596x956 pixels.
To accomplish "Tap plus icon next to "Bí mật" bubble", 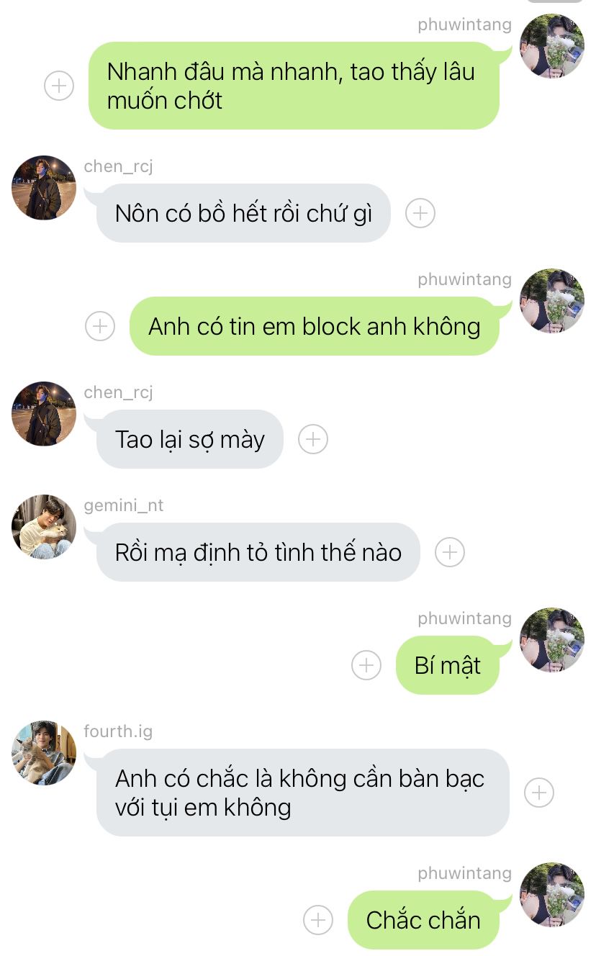I will (x=366, y=665).
